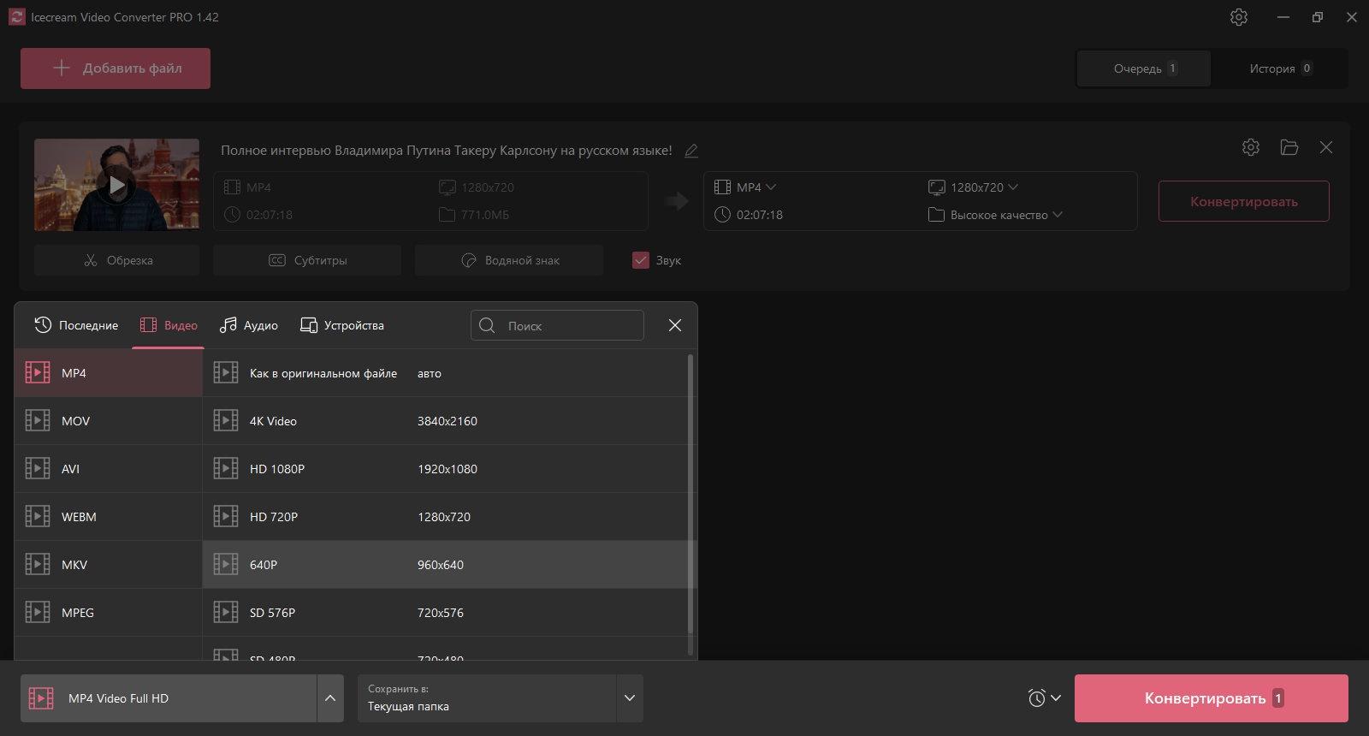The image size is (1369, 736).
Task: Select the SD 576P preset
Action: pos(445,613)
